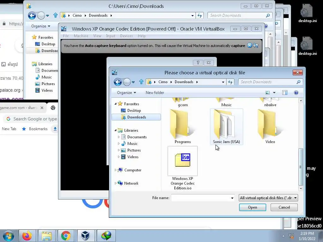Click the Windows Start button
Screen dimensions: 323x242
9,236
